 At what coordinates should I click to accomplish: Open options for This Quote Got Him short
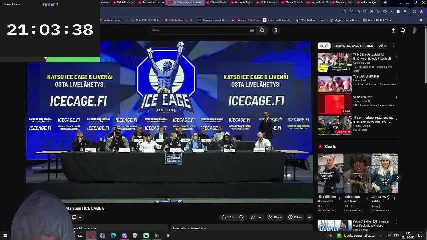[x=367, y=198]
